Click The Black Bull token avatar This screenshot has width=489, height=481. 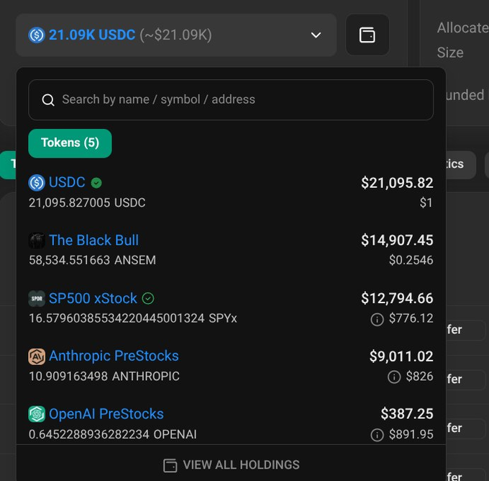click(x=37, y=240)
